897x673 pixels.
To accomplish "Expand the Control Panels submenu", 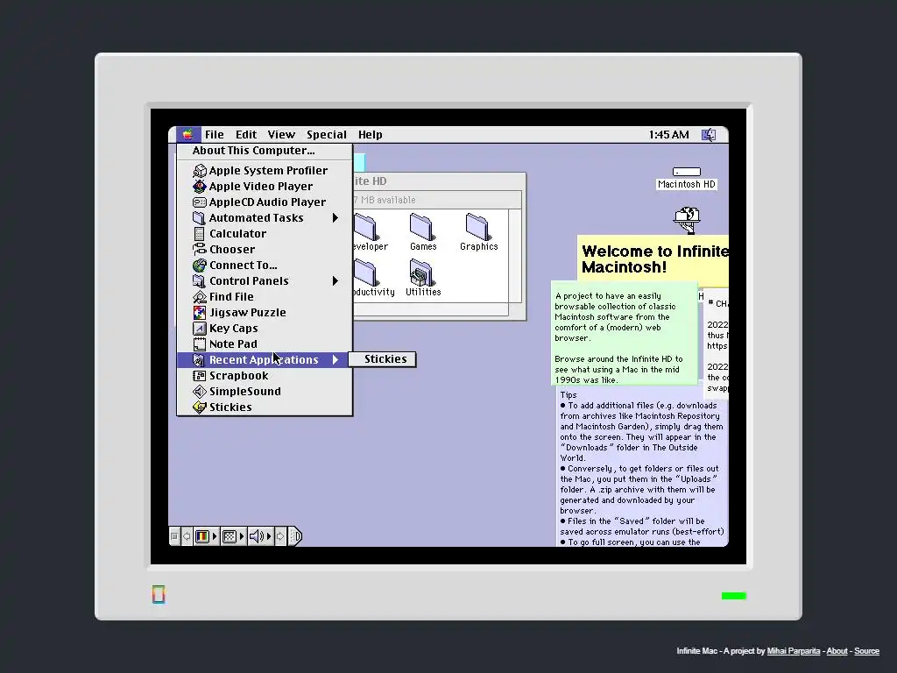I will click(x=264, y=281).
